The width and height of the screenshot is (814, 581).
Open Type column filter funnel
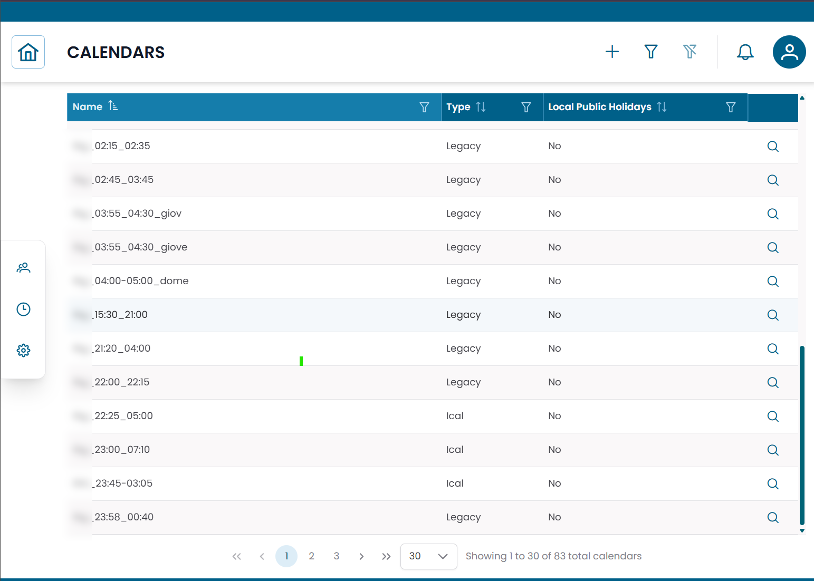[525, 108]
